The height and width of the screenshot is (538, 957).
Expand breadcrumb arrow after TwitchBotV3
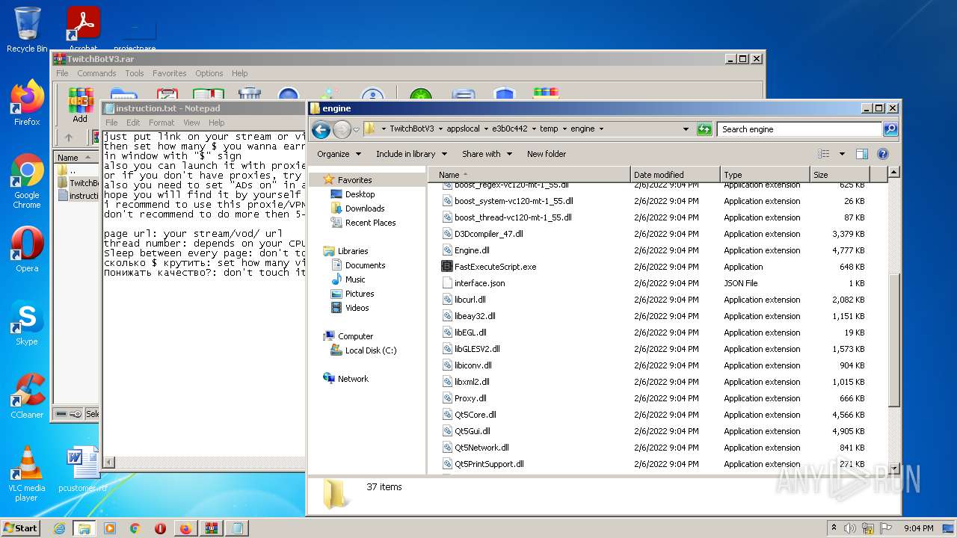pyautogui.click(x=440, y=129)
